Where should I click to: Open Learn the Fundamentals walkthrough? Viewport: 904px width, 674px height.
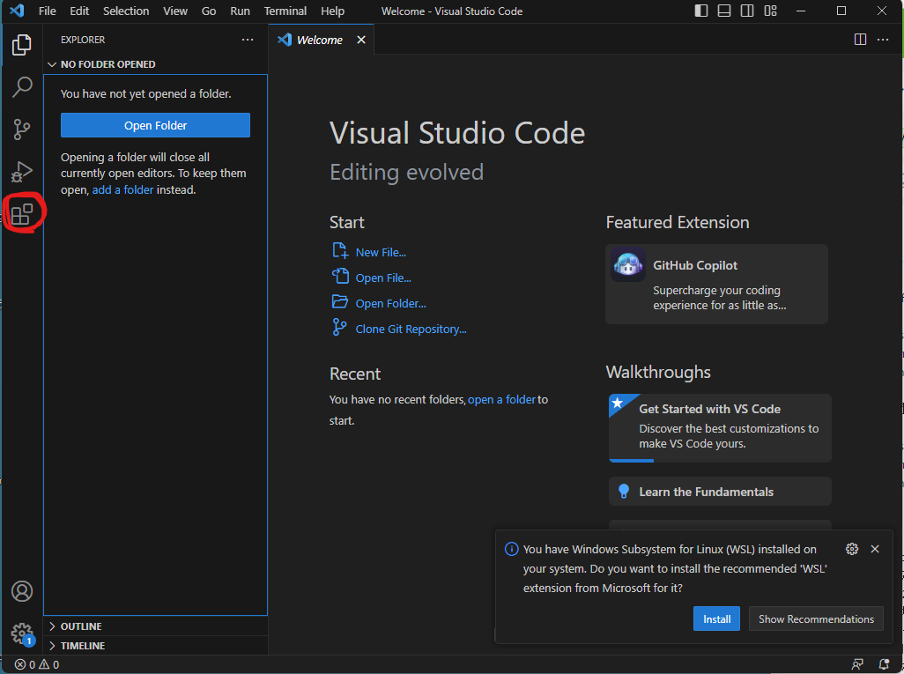[x=720, y=492]
